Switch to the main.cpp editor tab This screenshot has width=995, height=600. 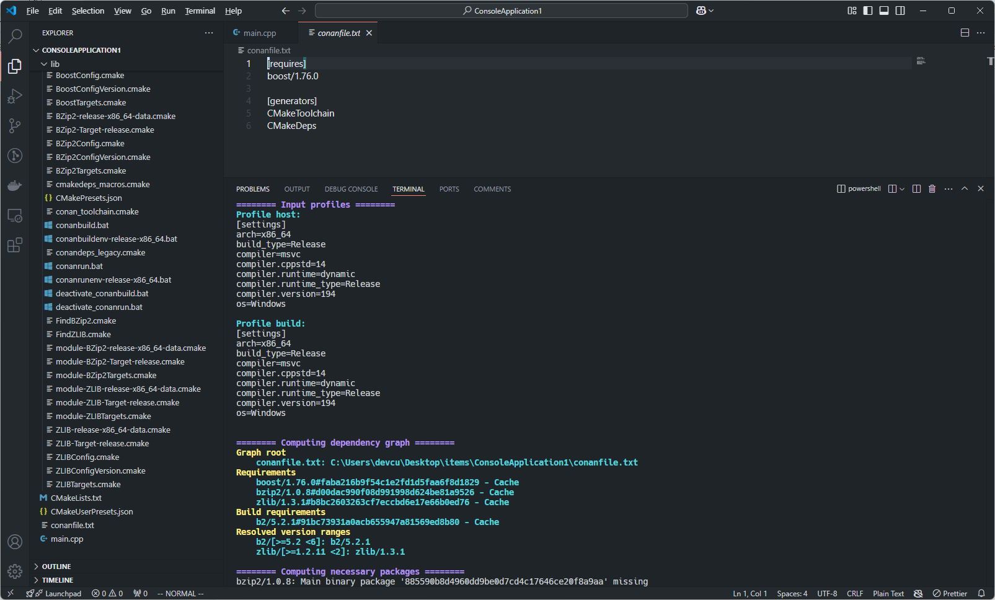(259, 33)
